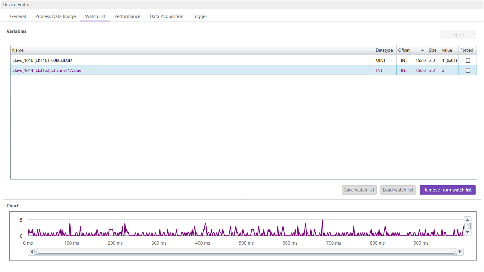
Task: Click the right arrow of the chart scrollbar
Action: (460, 251)
